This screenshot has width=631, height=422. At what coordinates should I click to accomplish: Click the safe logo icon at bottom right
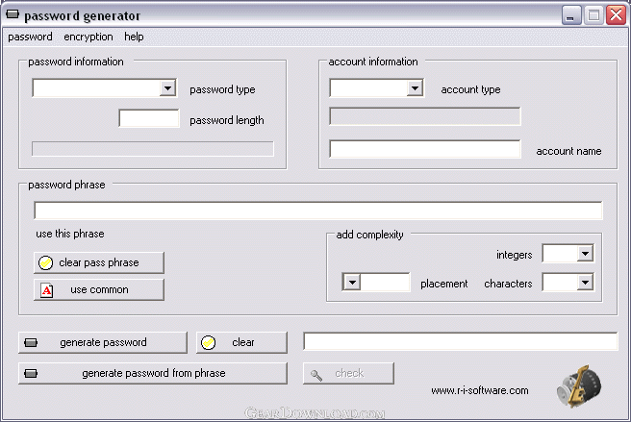tap(578, 386)
